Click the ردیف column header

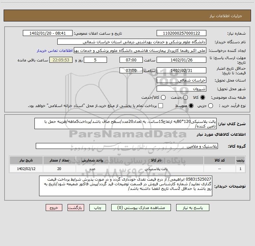point(240,160)
